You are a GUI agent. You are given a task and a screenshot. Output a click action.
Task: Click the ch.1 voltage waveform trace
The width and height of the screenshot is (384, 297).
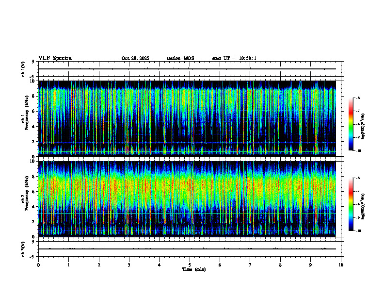[x=187, y=69]
